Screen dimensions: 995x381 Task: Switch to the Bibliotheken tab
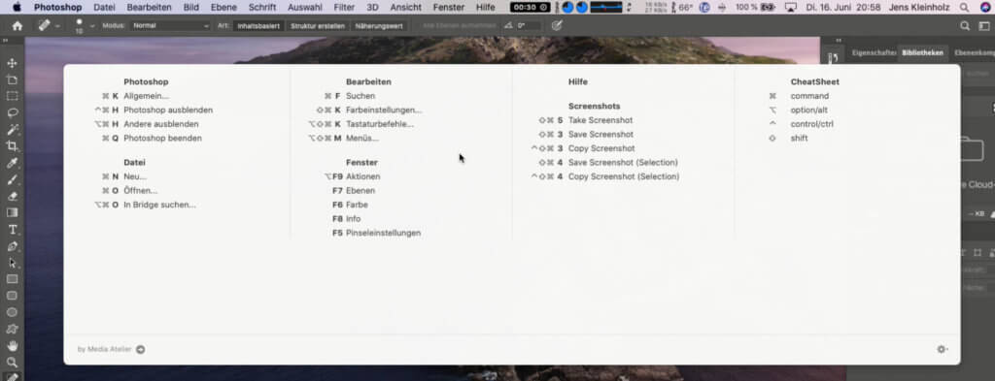pos(923,53)
